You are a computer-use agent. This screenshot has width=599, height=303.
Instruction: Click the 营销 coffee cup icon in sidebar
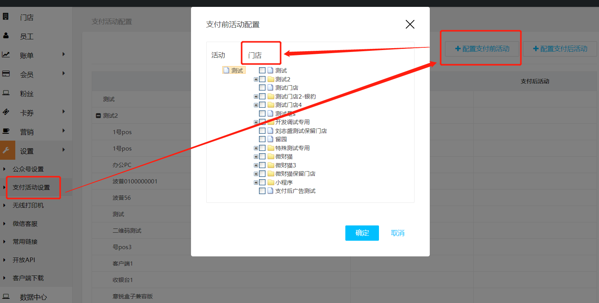coord(6,131)
